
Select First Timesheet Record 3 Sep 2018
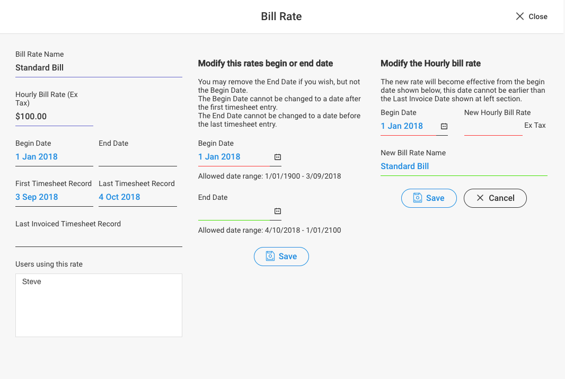[55, 197]
